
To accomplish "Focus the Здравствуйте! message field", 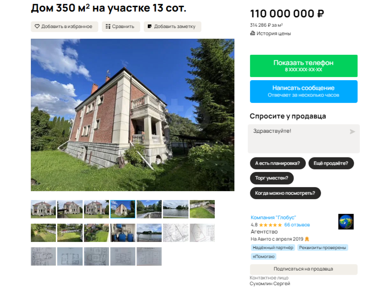I will tap(304, 139).
